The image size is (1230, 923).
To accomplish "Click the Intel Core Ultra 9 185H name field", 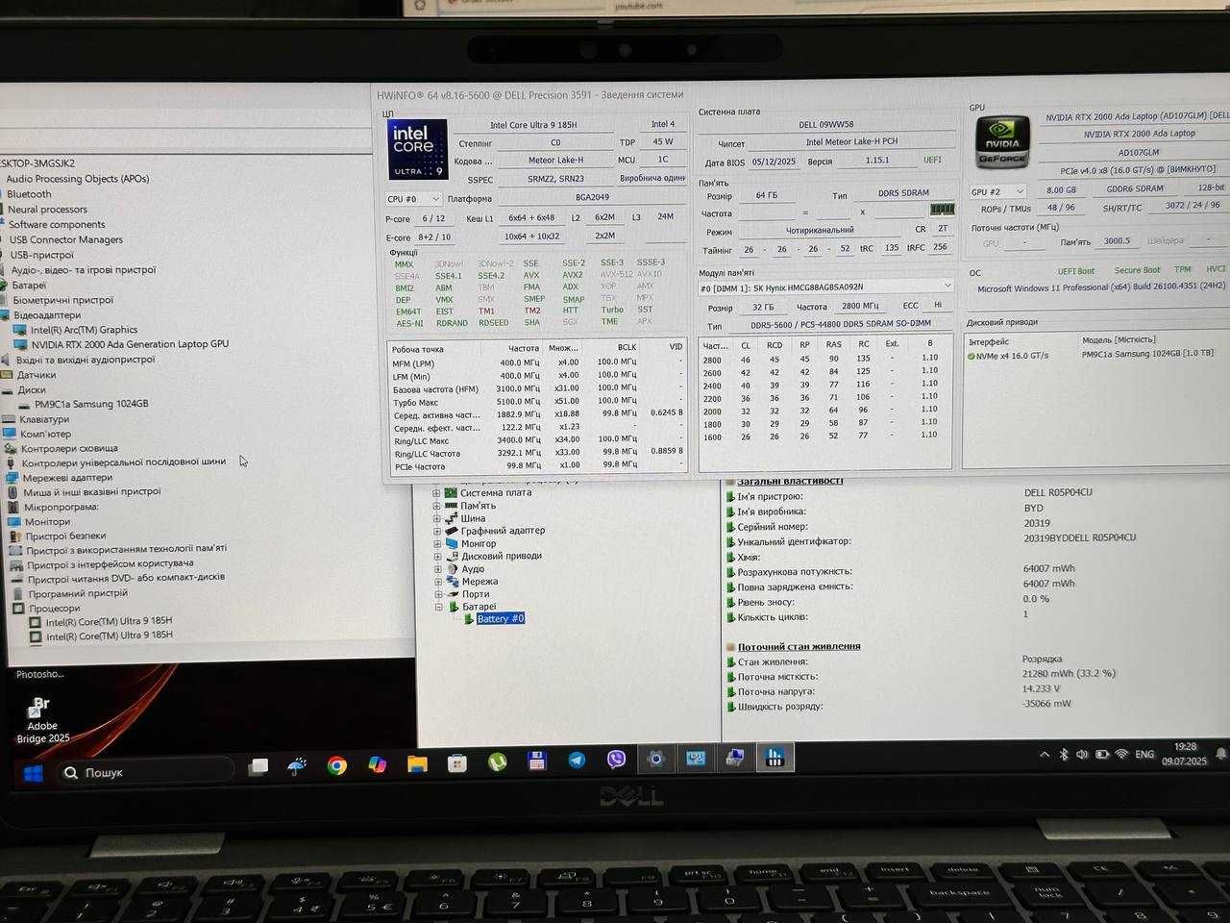I will point(532,125).
